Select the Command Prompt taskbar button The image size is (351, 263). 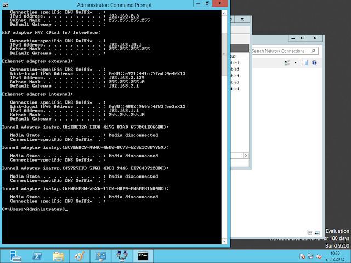[x=144, y=255]
